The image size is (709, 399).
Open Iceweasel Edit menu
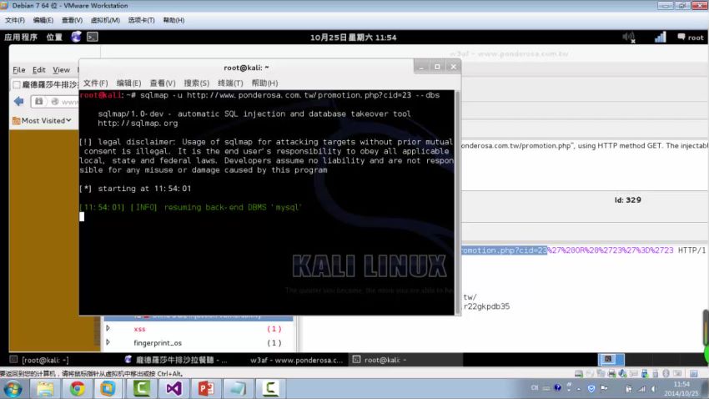[39, 69]
